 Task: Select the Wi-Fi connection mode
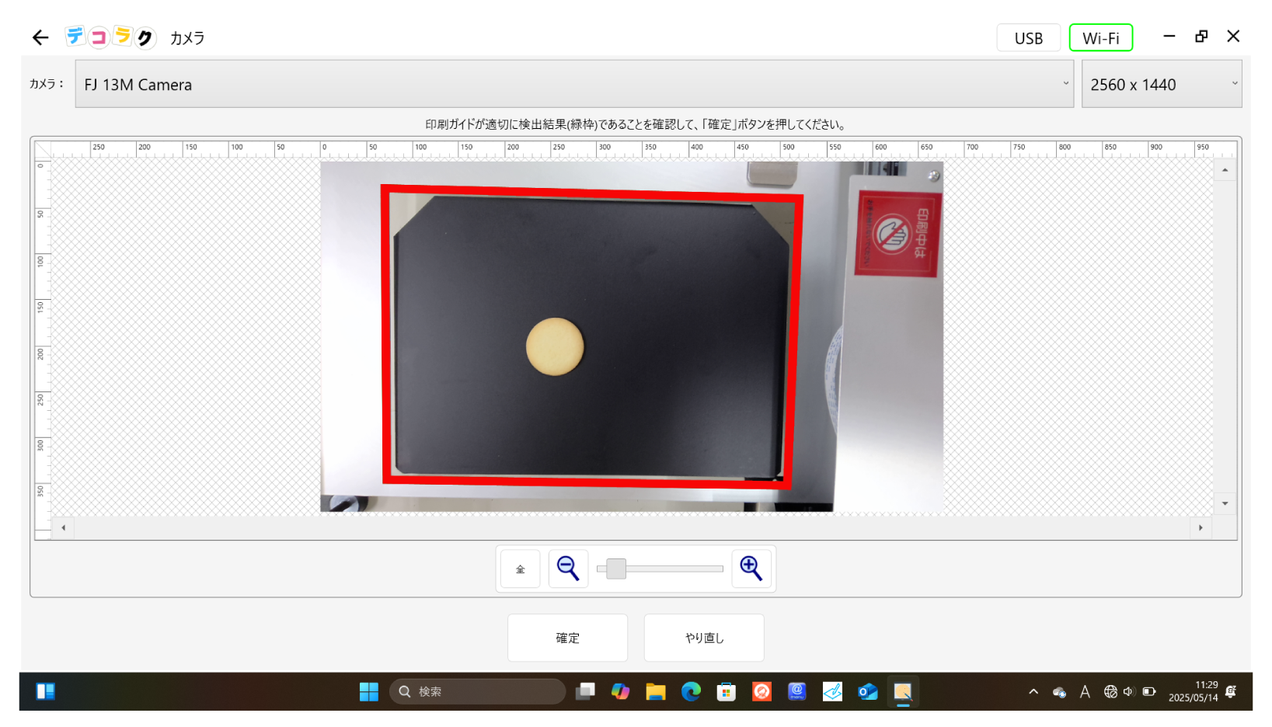[1100, 38]
